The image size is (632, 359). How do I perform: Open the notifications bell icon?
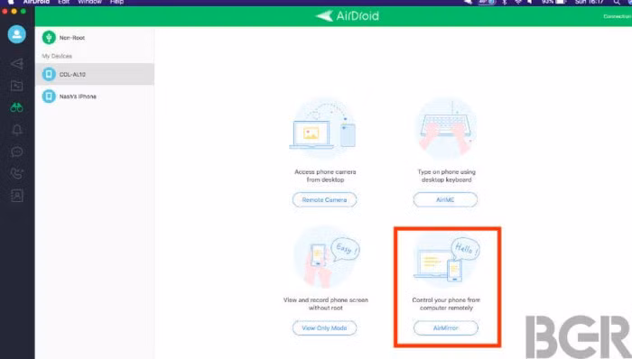[x=17, y=130]
